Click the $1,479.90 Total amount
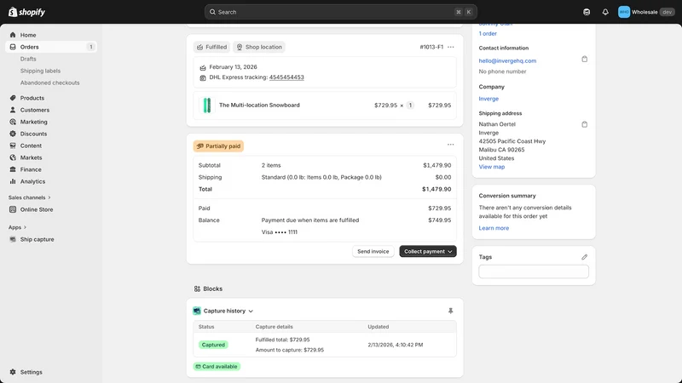 pos(436,189)
